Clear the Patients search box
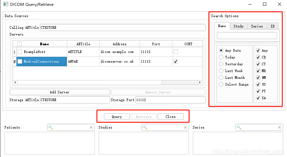287x157 pixels. (91, 127)
